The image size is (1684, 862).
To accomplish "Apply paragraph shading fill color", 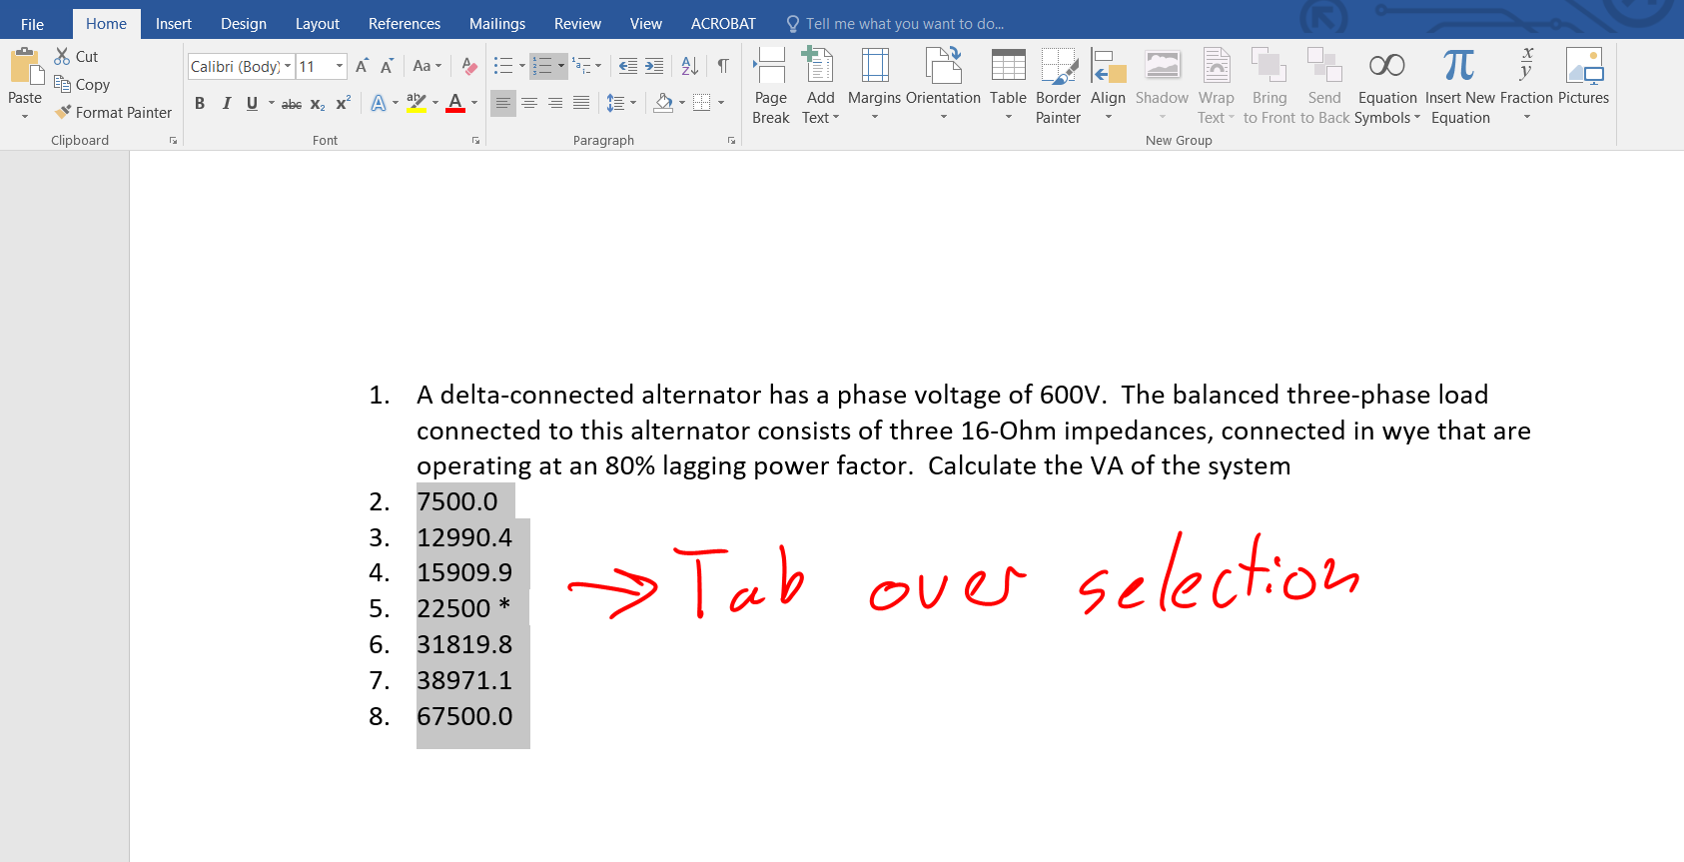I will [x=663, y=103].
